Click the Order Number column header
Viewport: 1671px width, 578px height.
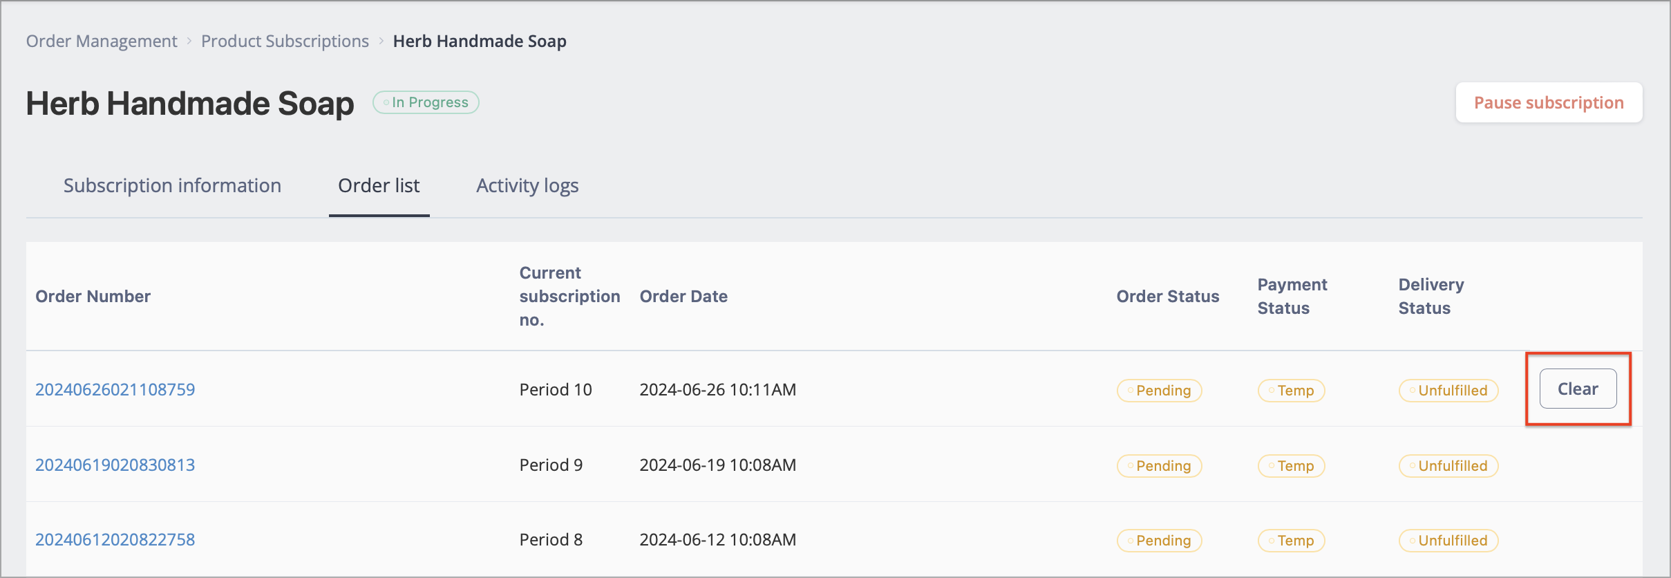point(93,296)
